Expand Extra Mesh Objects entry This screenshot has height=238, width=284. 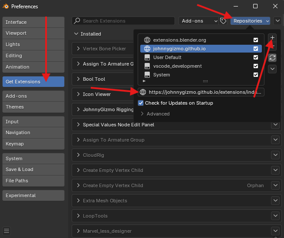point(78,201)
